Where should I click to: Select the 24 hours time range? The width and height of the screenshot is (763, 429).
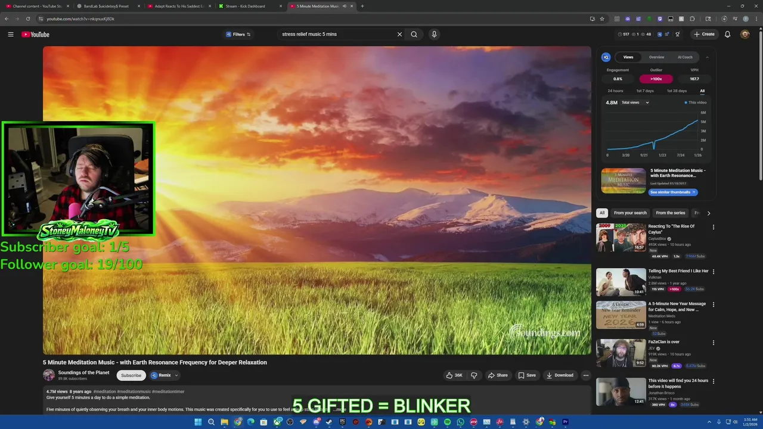[x=615, y=91]
